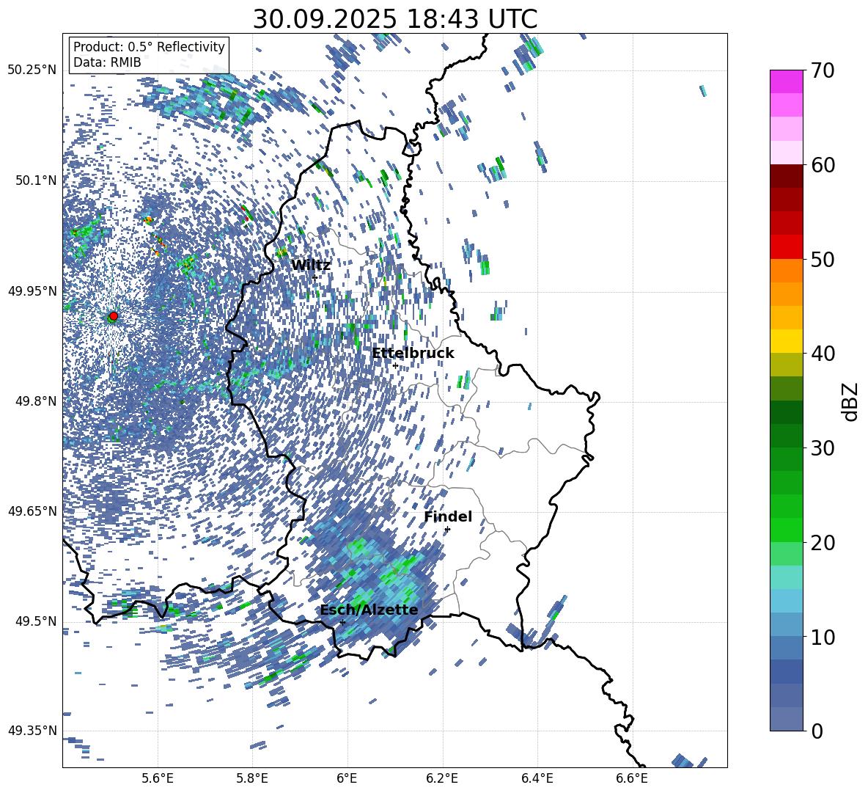
Task: Click the 49.8°N latitude label
Action: [36, 401]
